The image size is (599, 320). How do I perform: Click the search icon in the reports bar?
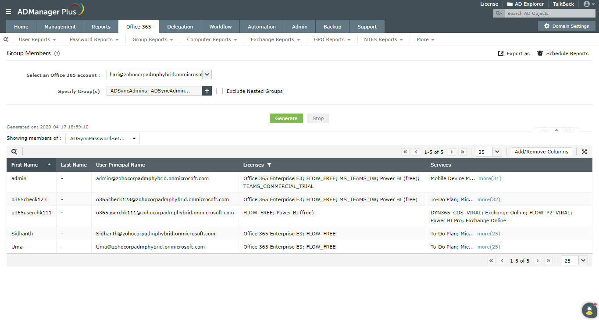6,39
